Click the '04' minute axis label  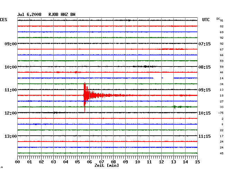click(65, 162)
